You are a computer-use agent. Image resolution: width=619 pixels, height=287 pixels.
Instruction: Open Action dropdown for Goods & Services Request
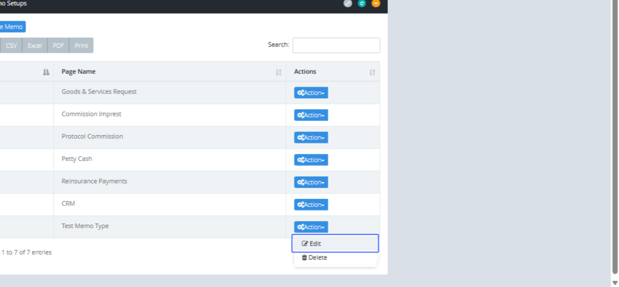(x=311, y=93)
